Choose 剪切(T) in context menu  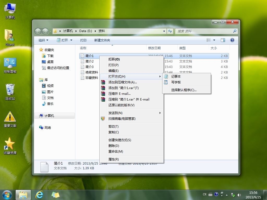point(131,127)
